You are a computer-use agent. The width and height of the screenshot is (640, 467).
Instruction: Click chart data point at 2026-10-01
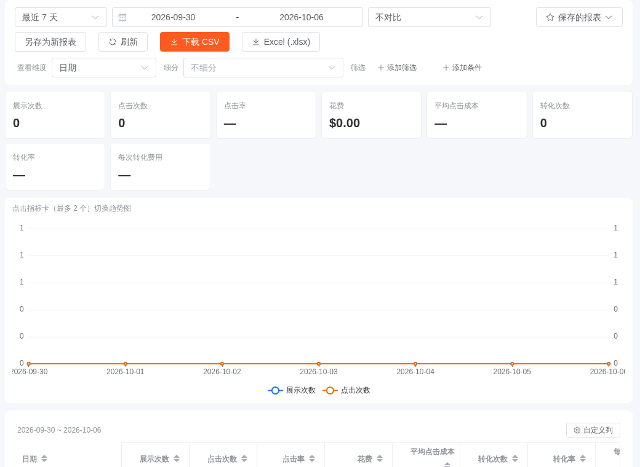click(x=126, y=364)
